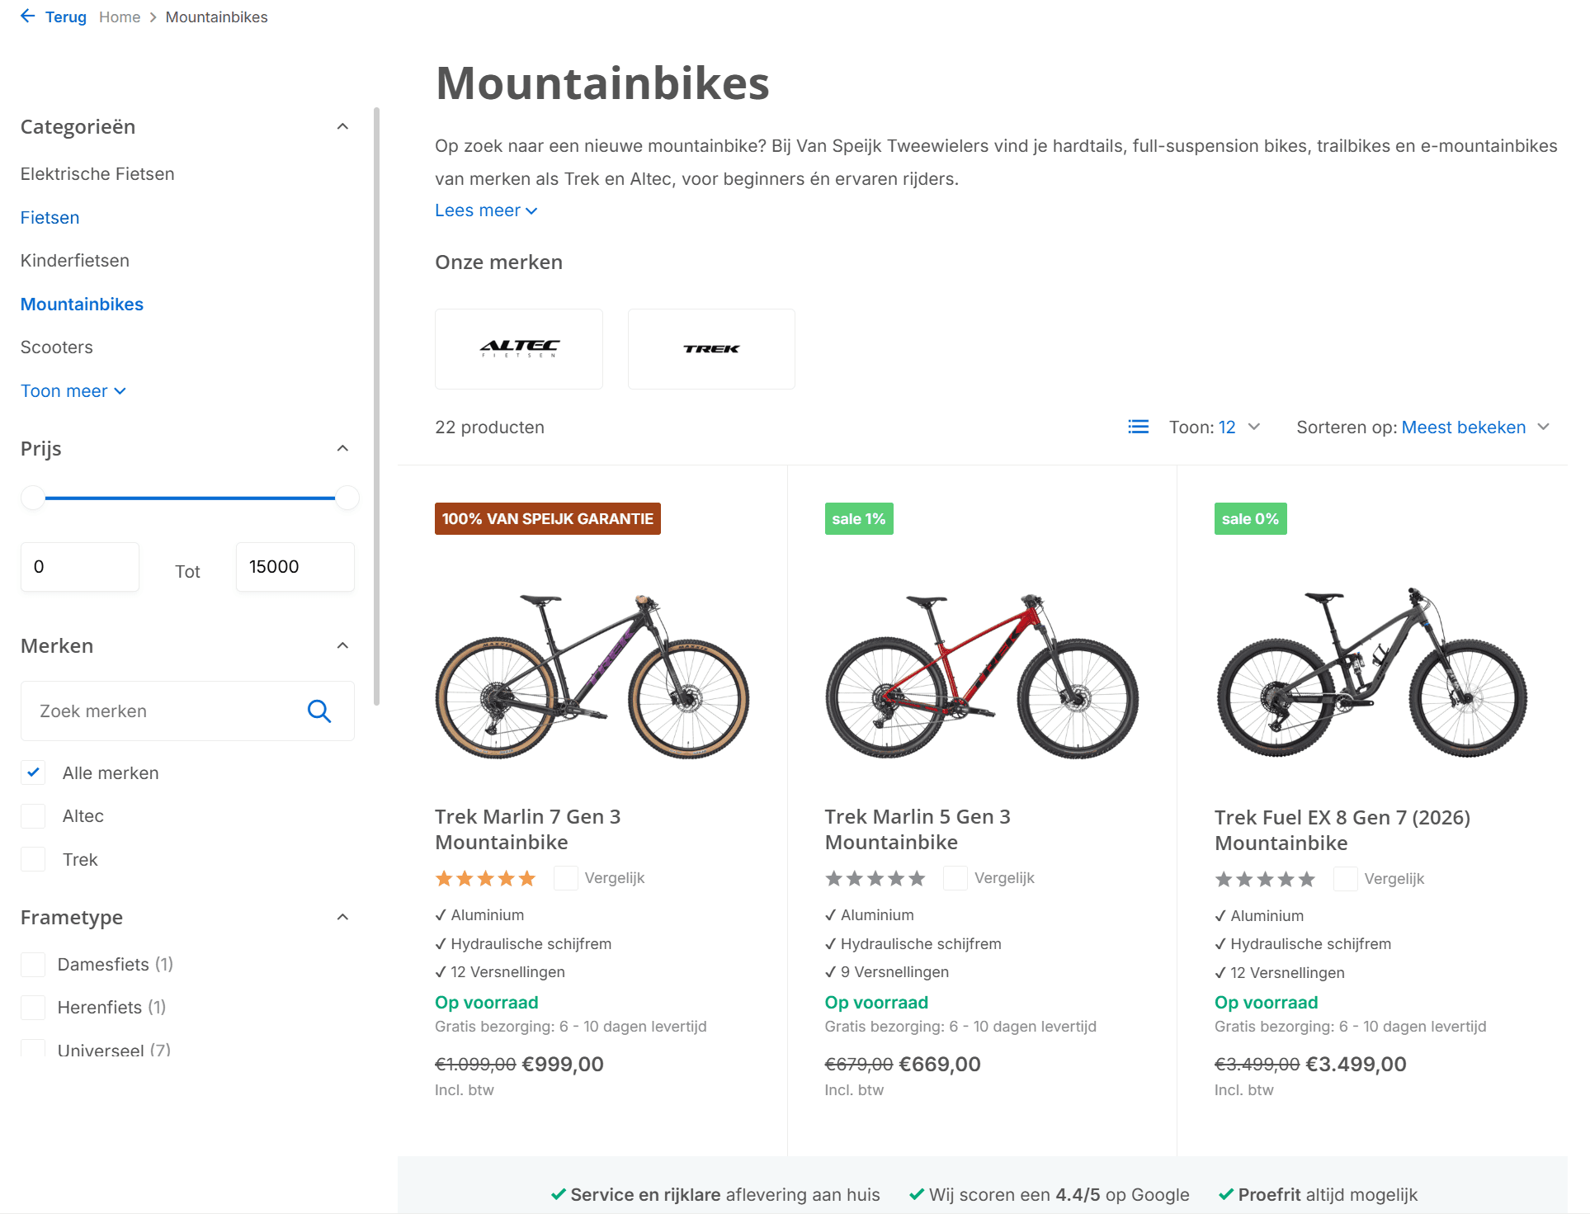The width and height of the screenshot is (1590, 1214).
Task: Open the Altec brand logo tile
Action: [x=519, y=349]
